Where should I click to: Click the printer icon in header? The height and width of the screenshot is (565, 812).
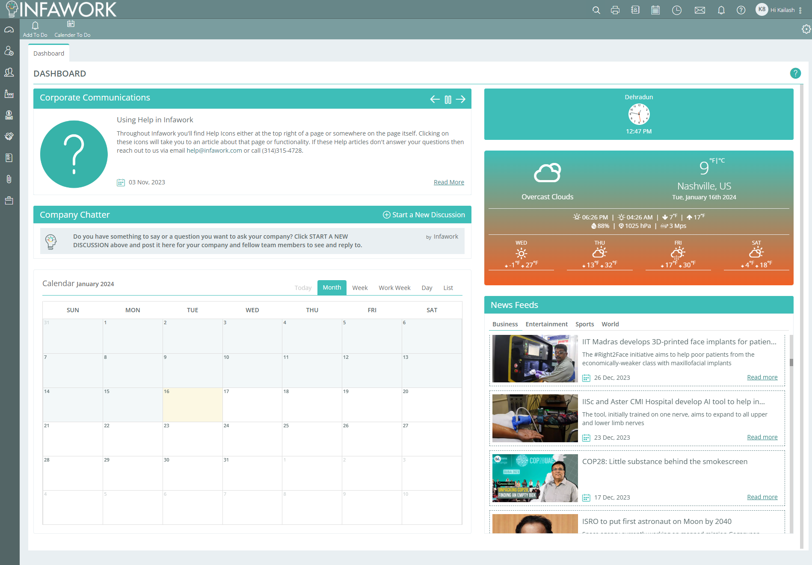pos(615,10)
